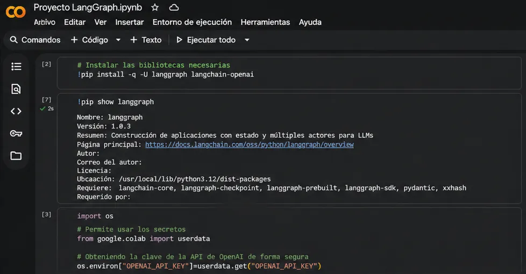Click the 2s execution time label

pyautogui.click(x=51, y=109)
